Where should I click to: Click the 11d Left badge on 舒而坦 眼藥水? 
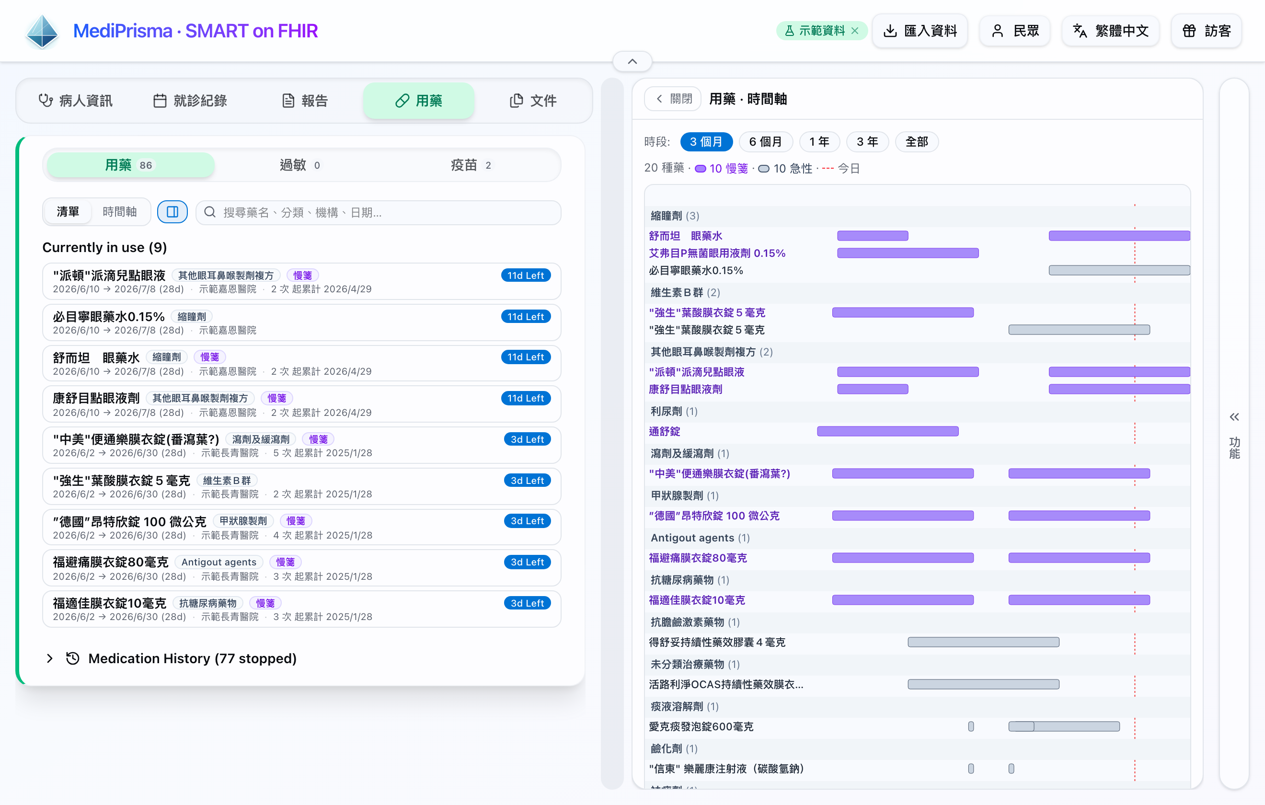point(525,357)
